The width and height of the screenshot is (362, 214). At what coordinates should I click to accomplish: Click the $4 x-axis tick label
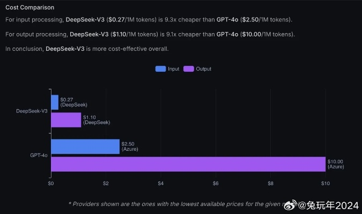coord(160,184)
